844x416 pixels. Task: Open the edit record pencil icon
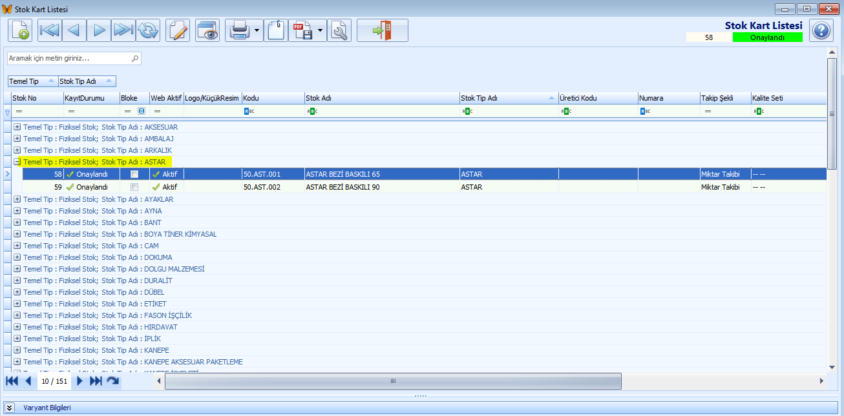coord(178,30)
